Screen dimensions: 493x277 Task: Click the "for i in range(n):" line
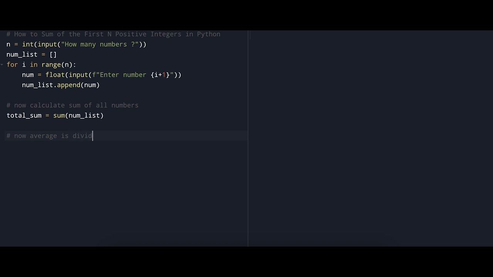[x=41, y=65]
